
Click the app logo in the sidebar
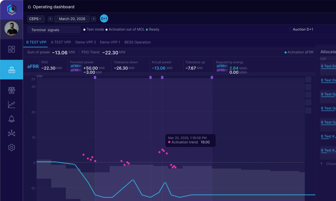[x=11, y=10]
